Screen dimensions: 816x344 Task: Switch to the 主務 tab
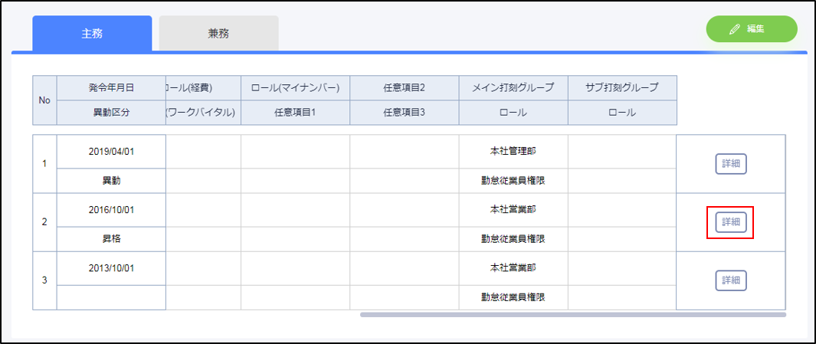pos(92,33)
